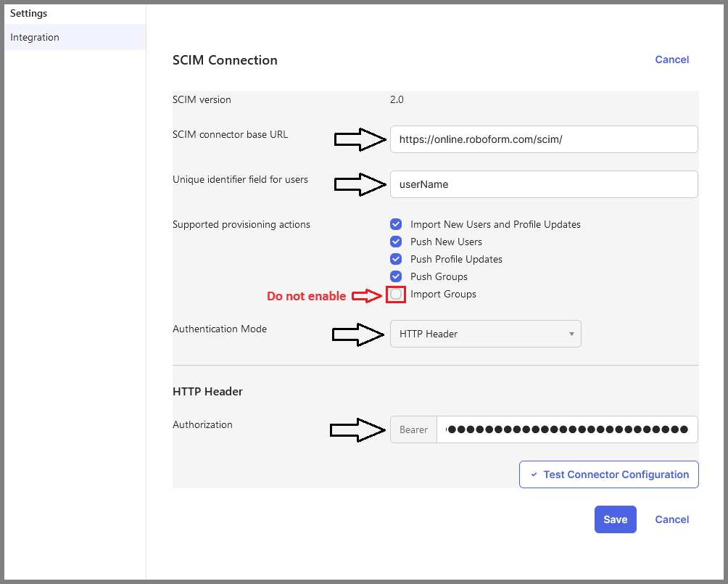
Task: Click into the masked Authorization token field
Action: pos(567,429)
